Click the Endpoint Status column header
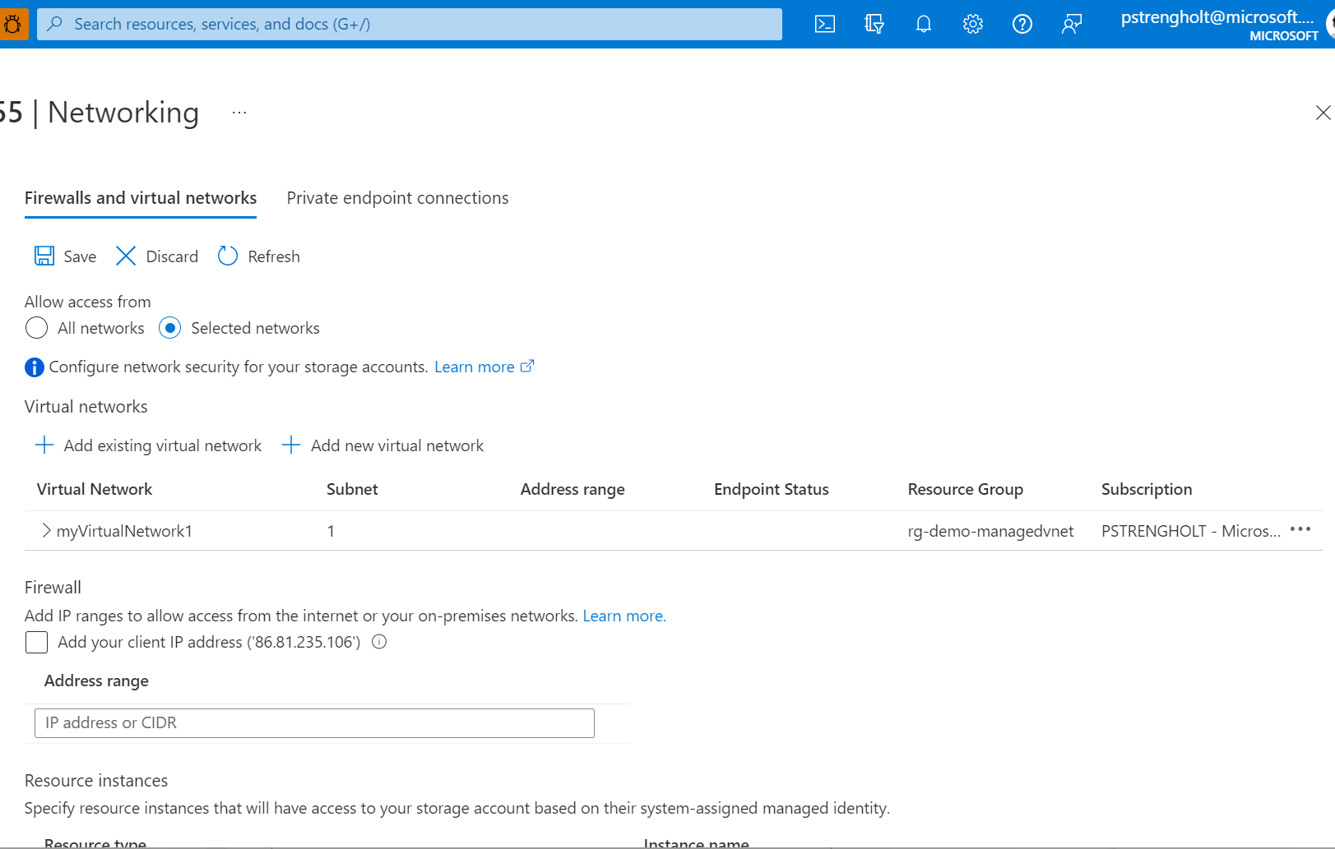Image resolution: width=1335 pixels, height=849 pixels. click(x=772, y=489)
